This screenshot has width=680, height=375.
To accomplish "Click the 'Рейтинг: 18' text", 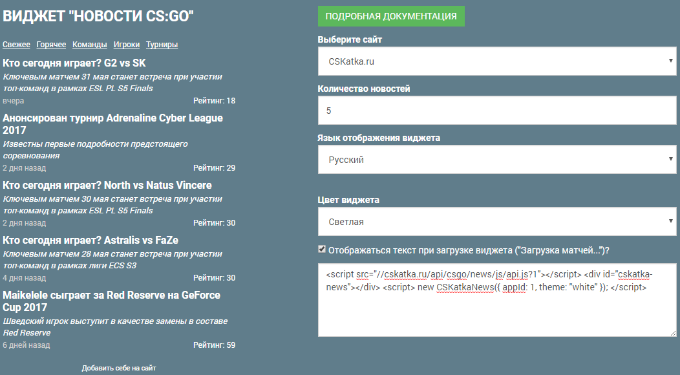I will click(x=214, y=101).
